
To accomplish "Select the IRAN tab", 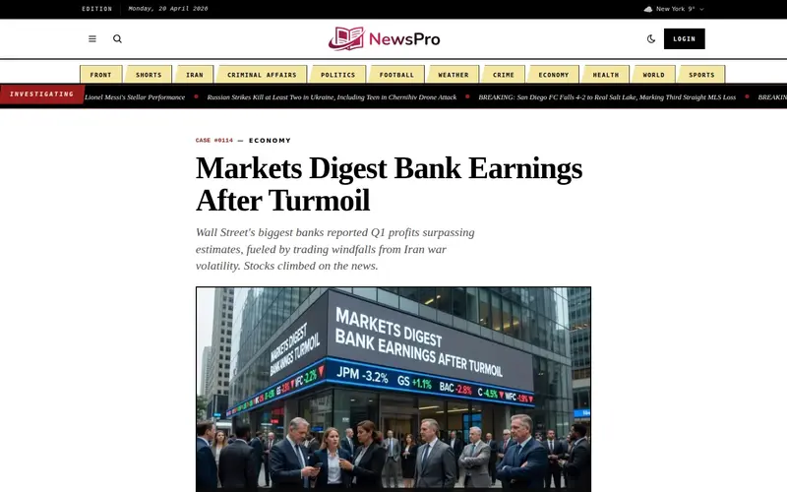I will (x=195, y=75).
